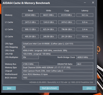
Task: Select the L1 Cache Read 2473.5 GB/s box
Action: click(x=30, y=22)
